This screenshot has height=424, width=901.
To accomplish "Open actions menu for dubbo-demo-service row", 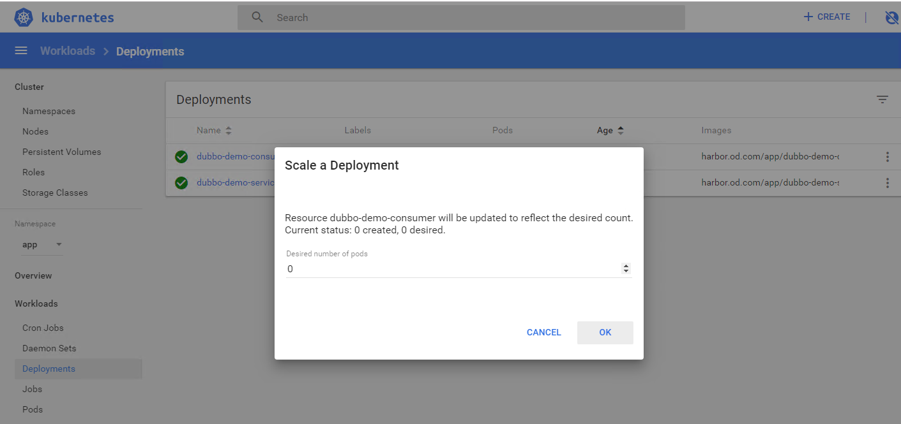I will pyautogui.click(x=887, y=183).
